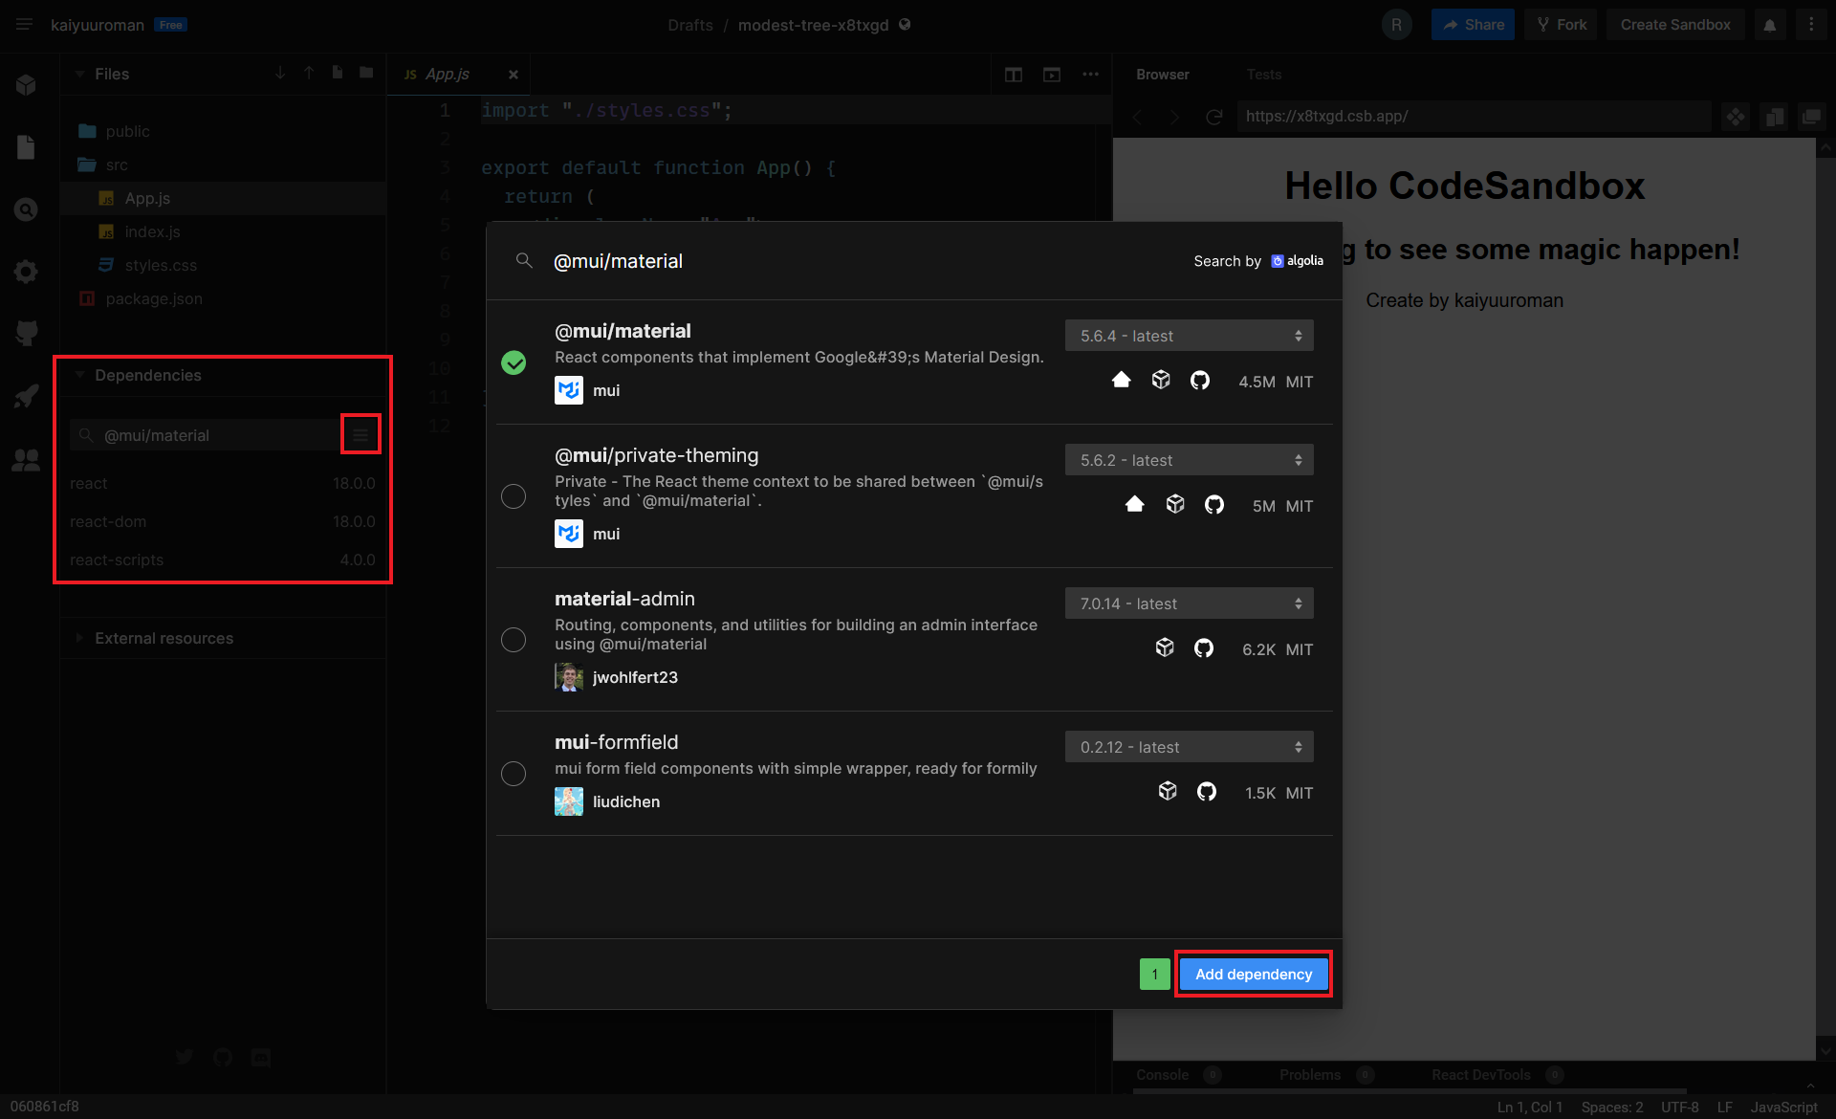The image size is (1836, 1119).
Task: Click the GitHub cat icon in the sidebar
Action: (26, 333)
